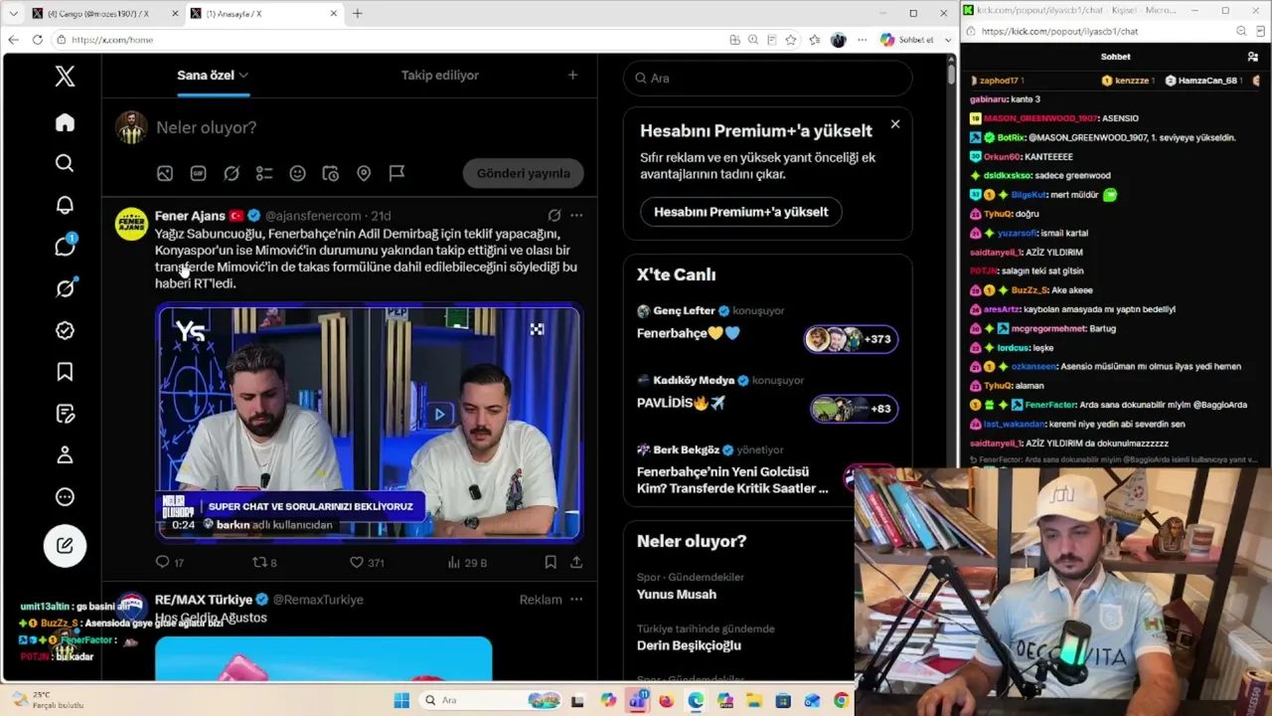Image resolution: width=1272 pixels, height=716 pixels.
Task: Open the X Home feed icon
Action: pos(65,122)
